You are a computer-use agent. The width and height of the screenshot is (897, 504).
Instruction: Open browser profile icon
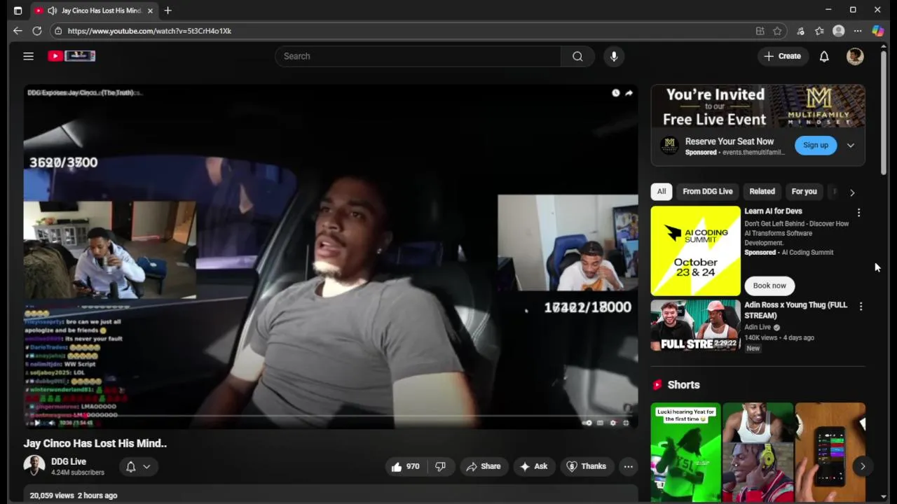(838, 31)
